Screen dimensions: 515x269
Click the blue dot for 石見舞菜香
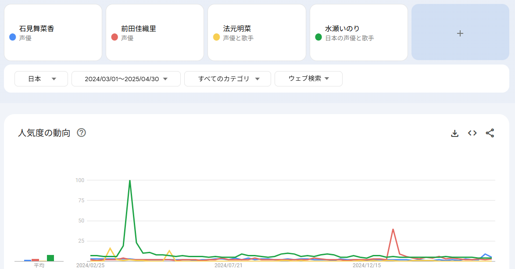(13, 37)
